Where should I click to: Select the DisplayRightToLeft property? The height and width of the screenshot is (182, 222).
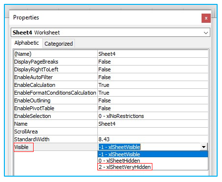55,69
